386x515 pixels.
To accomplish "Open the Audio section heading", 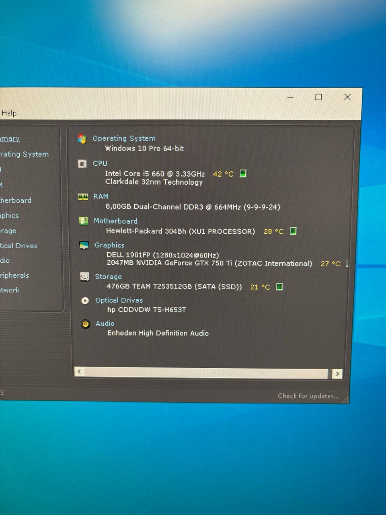I will (105, 323).
